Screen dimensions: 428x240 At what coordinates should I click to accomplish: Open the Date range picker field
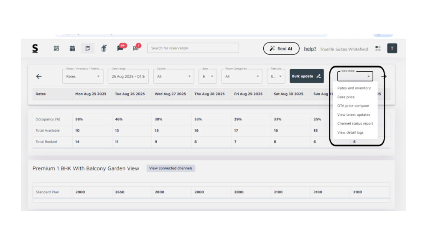[x=128, y=76]
